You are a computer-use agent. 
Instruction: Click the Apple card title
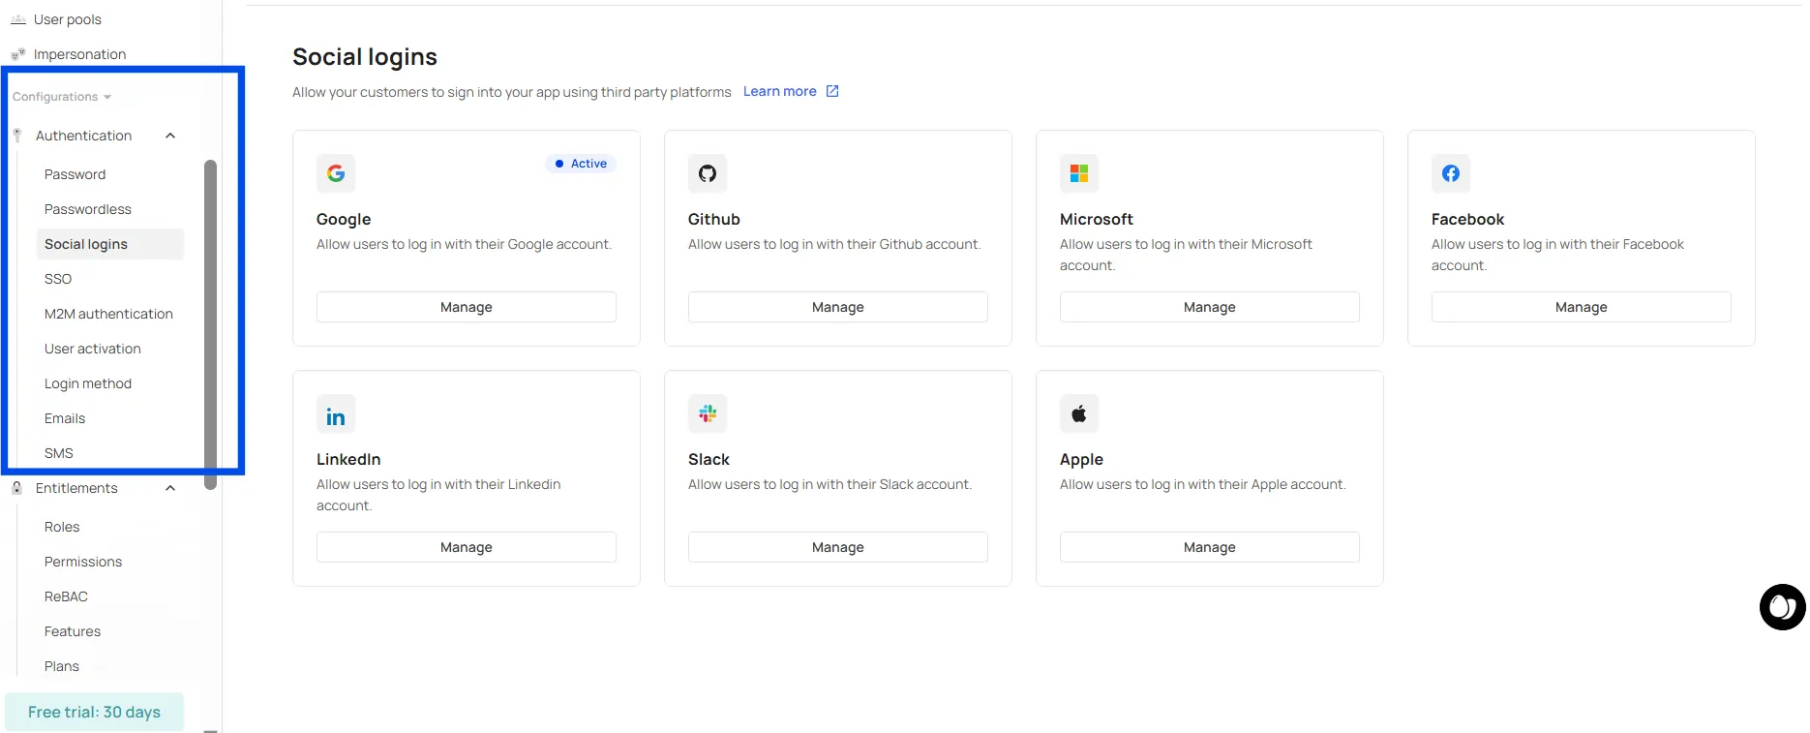pyautogui.click(x=1081, y=459)
